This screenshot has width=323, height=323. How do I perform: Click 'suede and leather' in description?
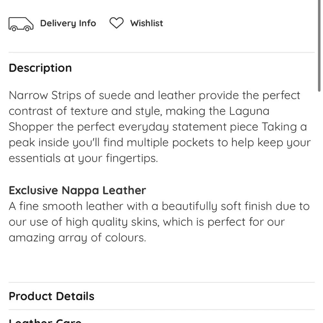click(x=147, y=95)
